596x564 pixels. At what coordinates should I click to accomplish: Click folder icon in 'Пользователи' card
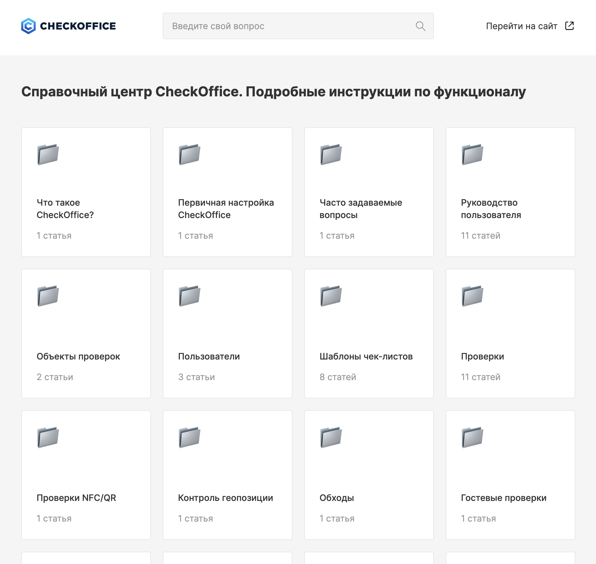[190, 296]
